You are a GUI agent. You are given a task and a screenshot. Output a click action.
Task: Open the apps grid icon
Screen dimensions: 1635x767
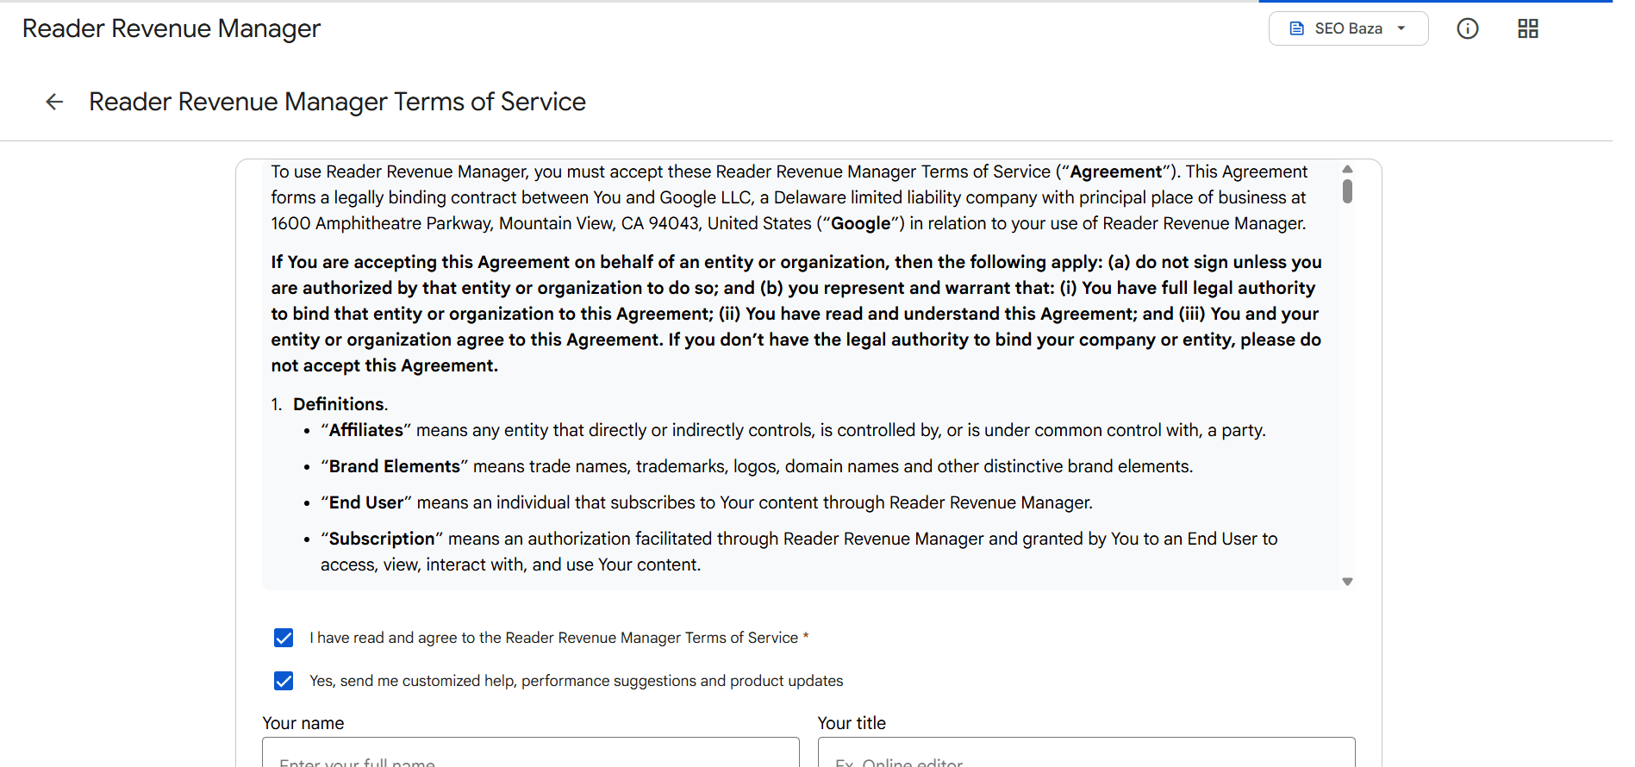[x=1527, y=28]
